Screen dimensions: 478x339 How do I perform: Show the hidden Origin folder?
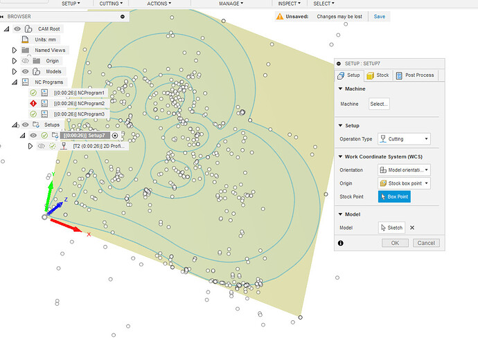[26, 61]
